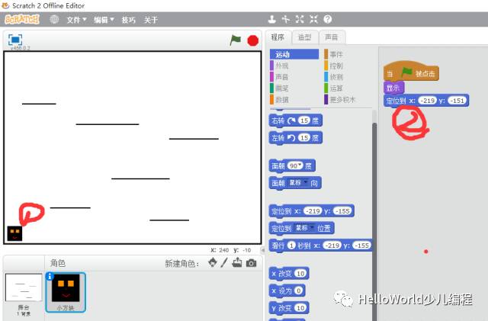Select the Delete scissors tool in the top toolbar
Screen dimensions: 488x321
[286, 19]
